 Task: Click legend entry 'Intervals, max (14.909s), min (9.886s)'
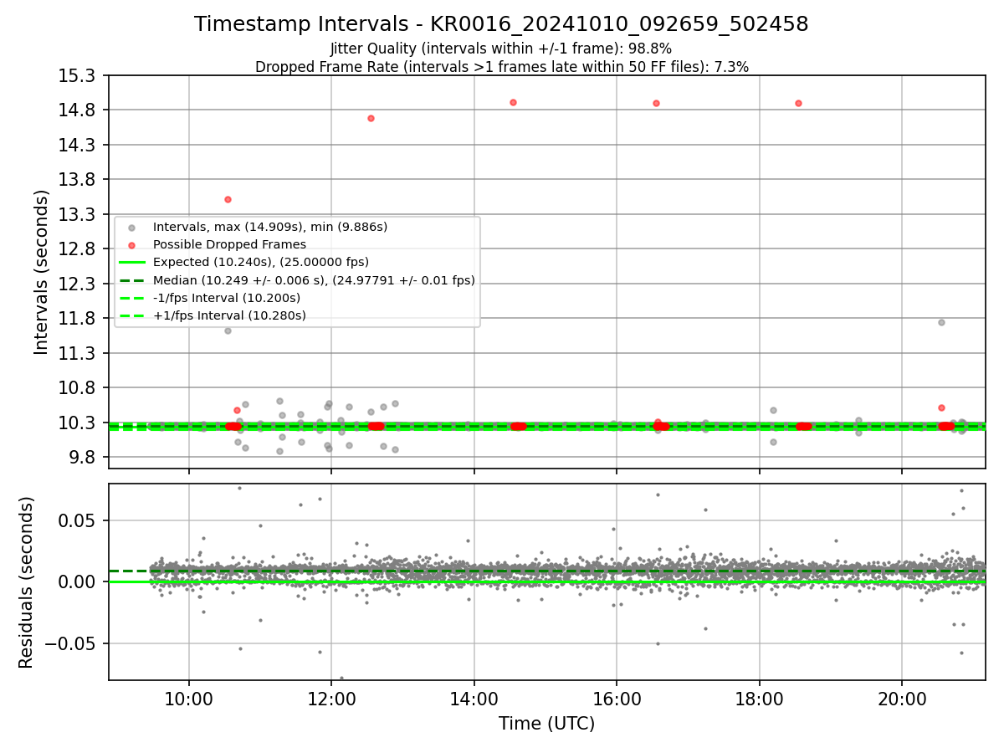[270, 227]
